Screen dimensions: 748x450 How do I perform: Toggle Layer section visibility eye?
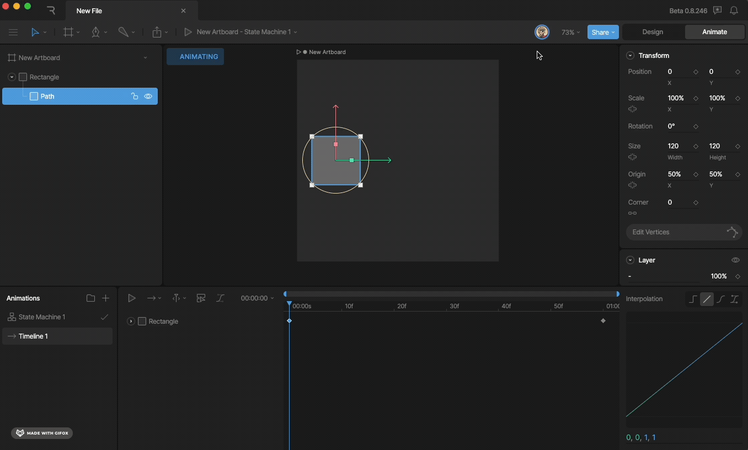coord(735,260)
